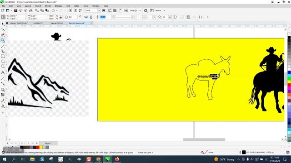Select the Interactive Fill tool
Screen dimensions: 291x163
click(x=3, y=106)
